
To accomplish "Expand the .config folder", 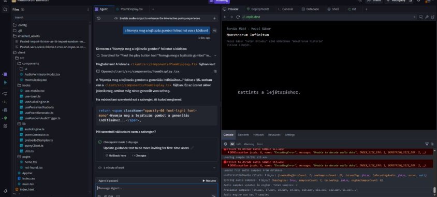I will (x=20, y=25).
